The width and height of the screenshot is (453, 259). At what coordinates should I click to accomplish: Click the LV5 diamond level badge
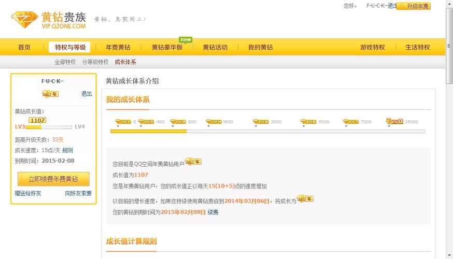click(261, 122)
